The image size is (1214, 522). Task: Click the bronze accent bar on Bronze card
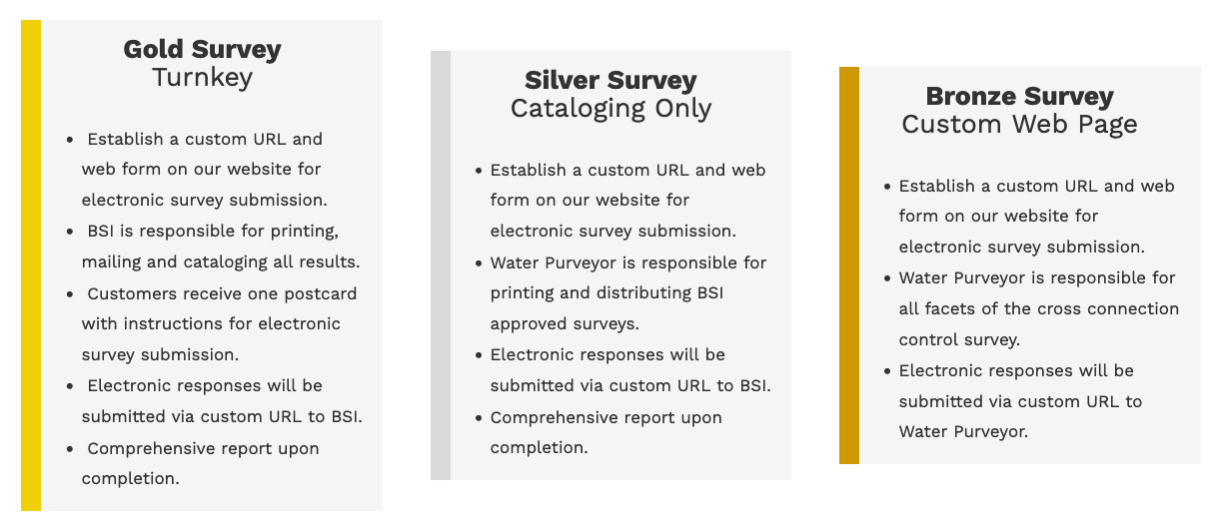tap(849, 264)
